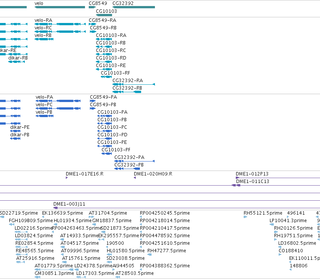Select dikar-PB protein
The height and width of the screenshot is (279, 320).
click(x=15, y=139)
